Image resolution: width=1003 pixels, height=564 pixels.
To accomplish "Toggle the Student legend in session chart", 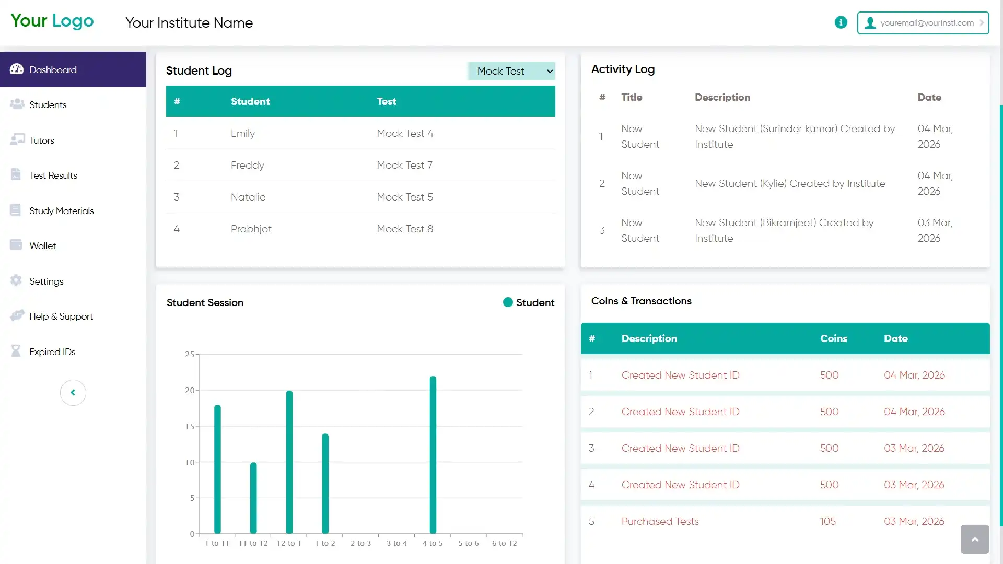I will coord(528,302).
